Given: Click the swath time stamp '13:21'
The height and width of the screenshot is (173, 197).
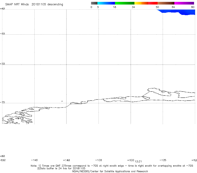Looking at the screenshot, I should [138, 162].
